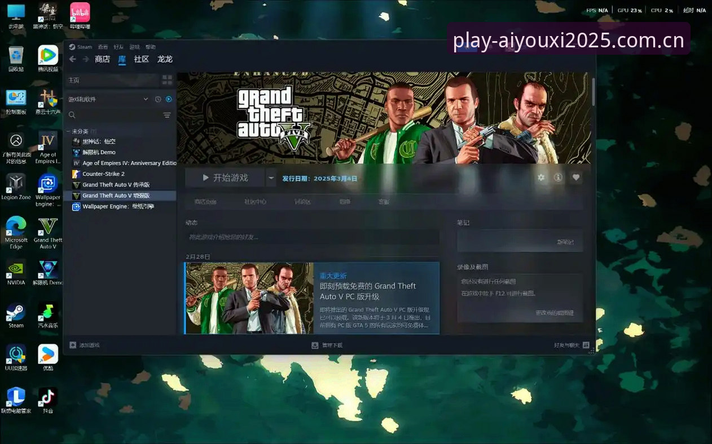Open Microsoft Edge desktop icon
Image resolution: width=712 pixels, height=444 pixels.
16,233
